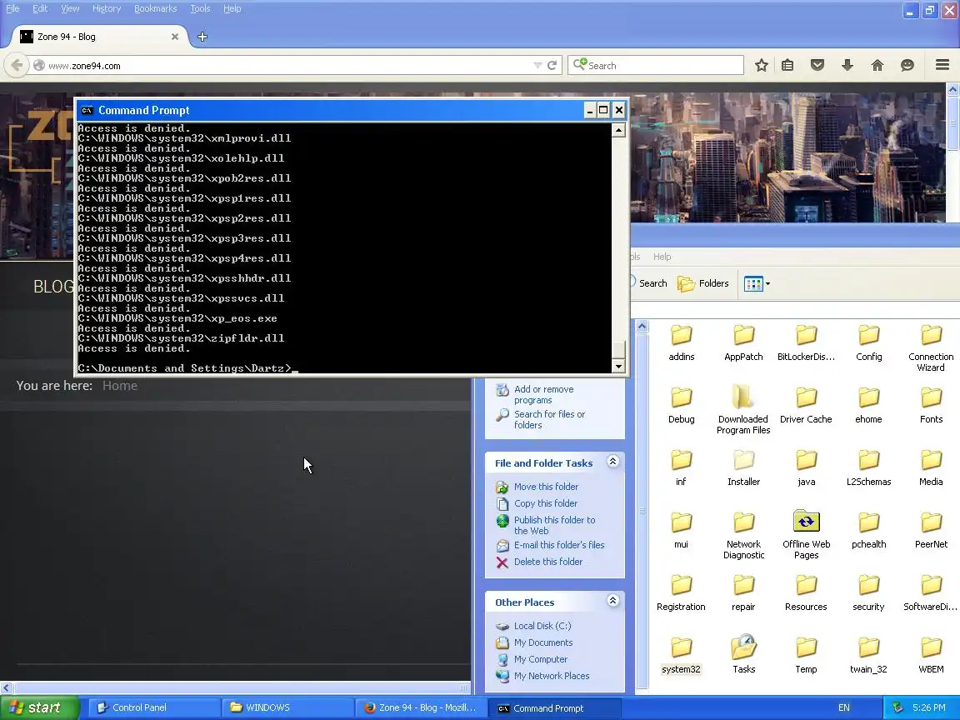Select the Config folder
Viewport: 960px width, 720px height.
[x=869, y=342]
